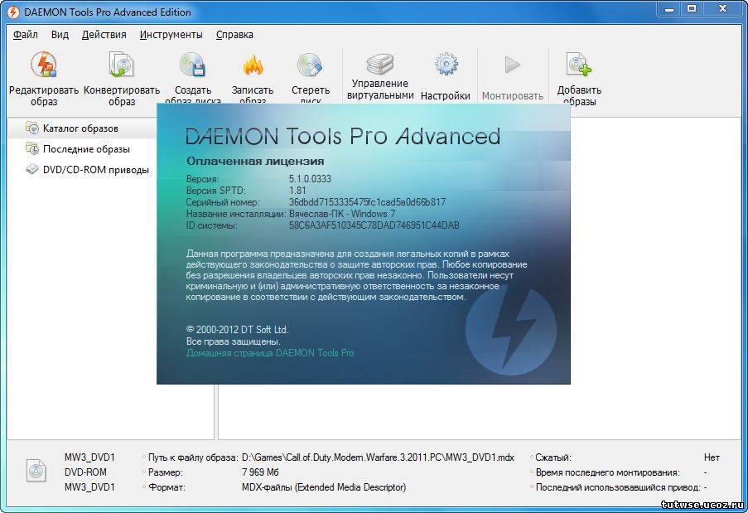Screen dimensions: 748x513
Task: Click the Монтировать play icon
Action: tap(513, 65)
